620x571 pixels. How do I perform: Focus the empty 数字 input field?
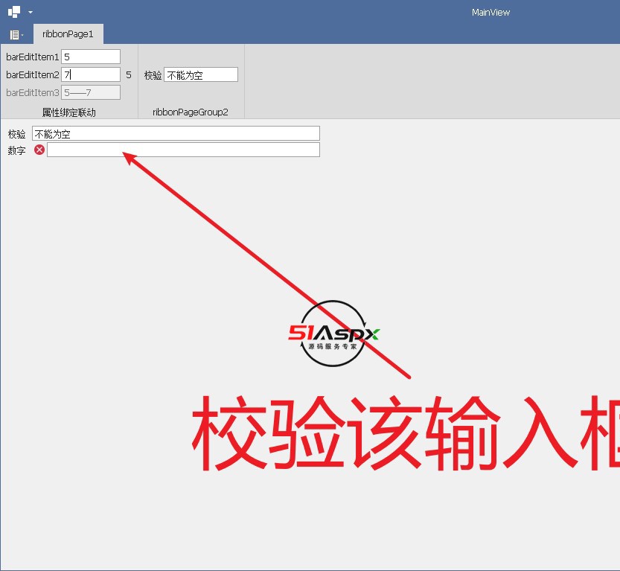point(183,150)
